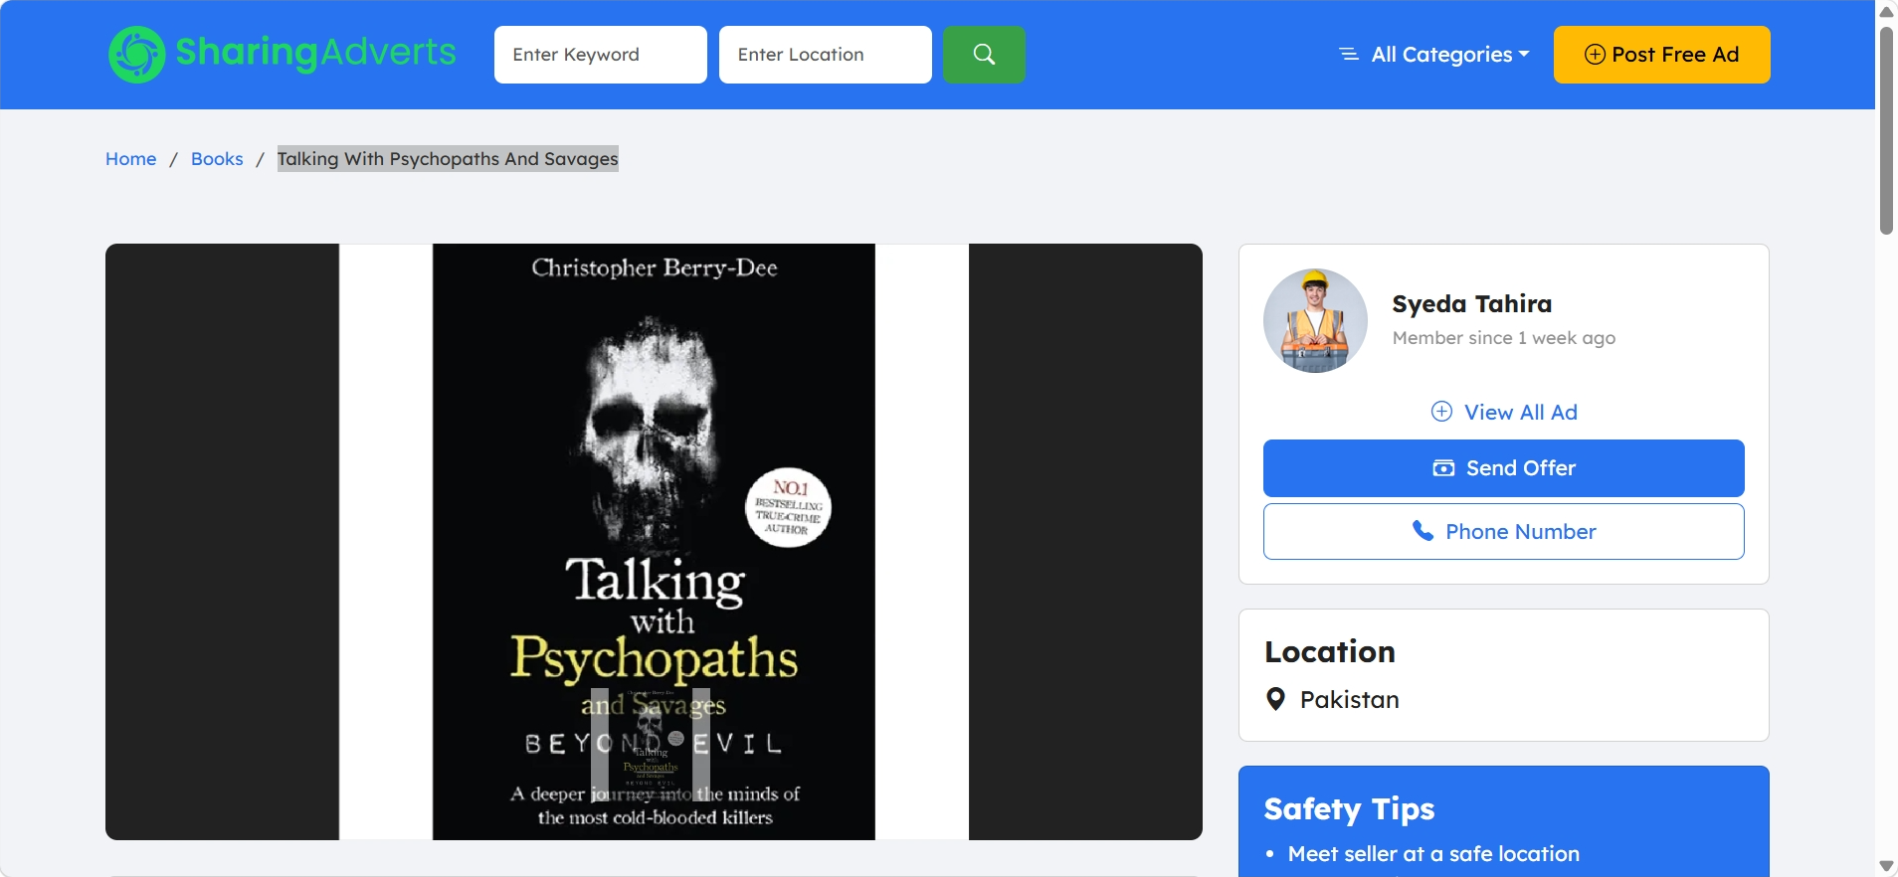The image size is (1898, 877).
Task: Click the text 'Member since 1 week ago'
Action: point(1504,338)
